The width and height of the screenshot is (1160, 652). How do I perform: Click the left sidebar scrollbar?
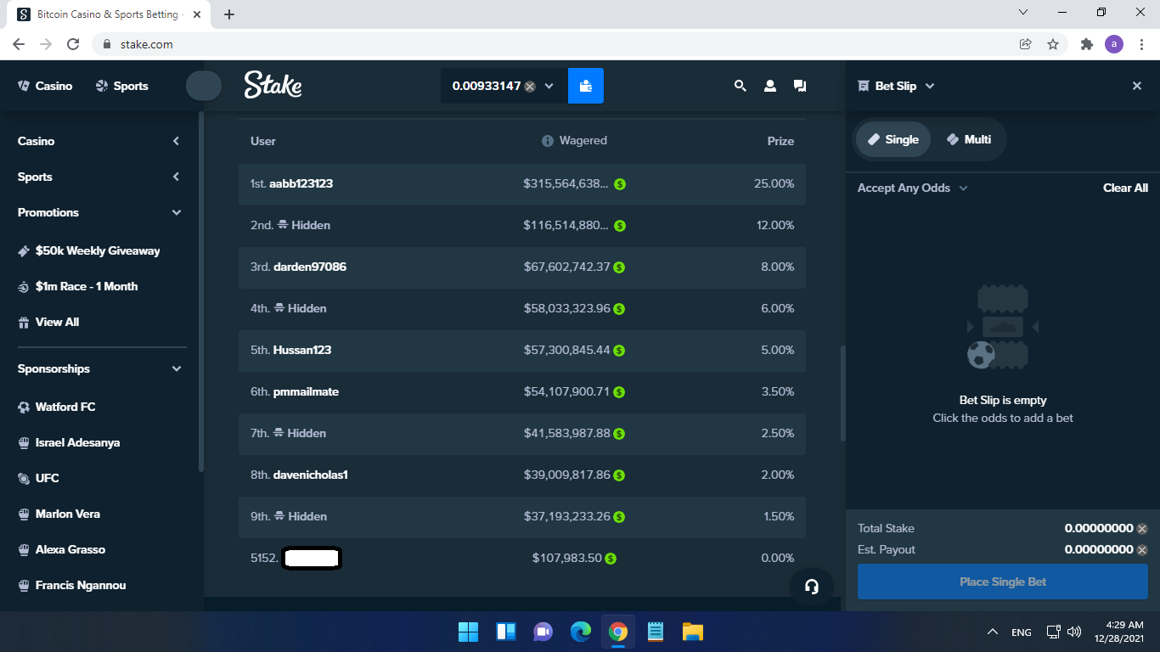200,291
